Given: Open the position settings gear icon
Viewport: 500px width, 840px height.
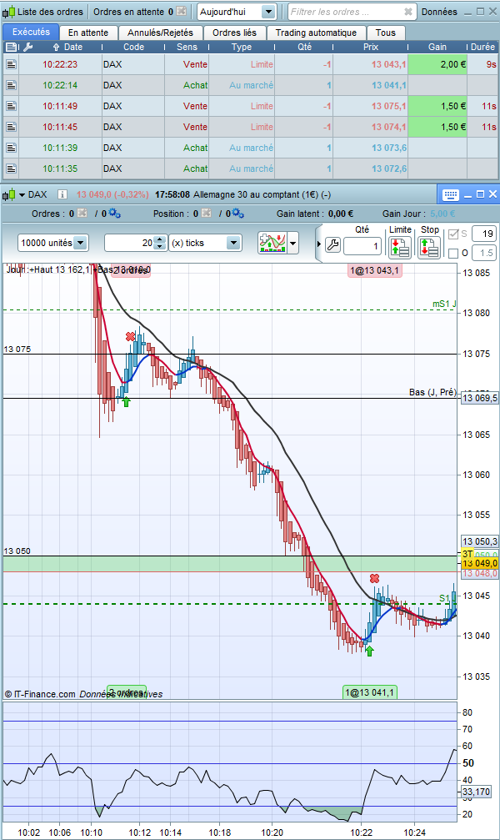Looking at the screenshot, I should (x=238, y=214).
